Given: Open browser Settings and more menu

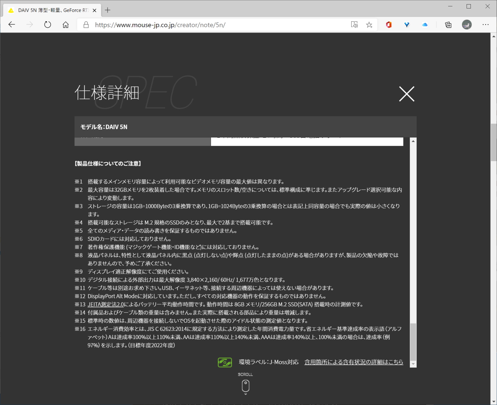Looking at the screenshot, I should point(485,24).
